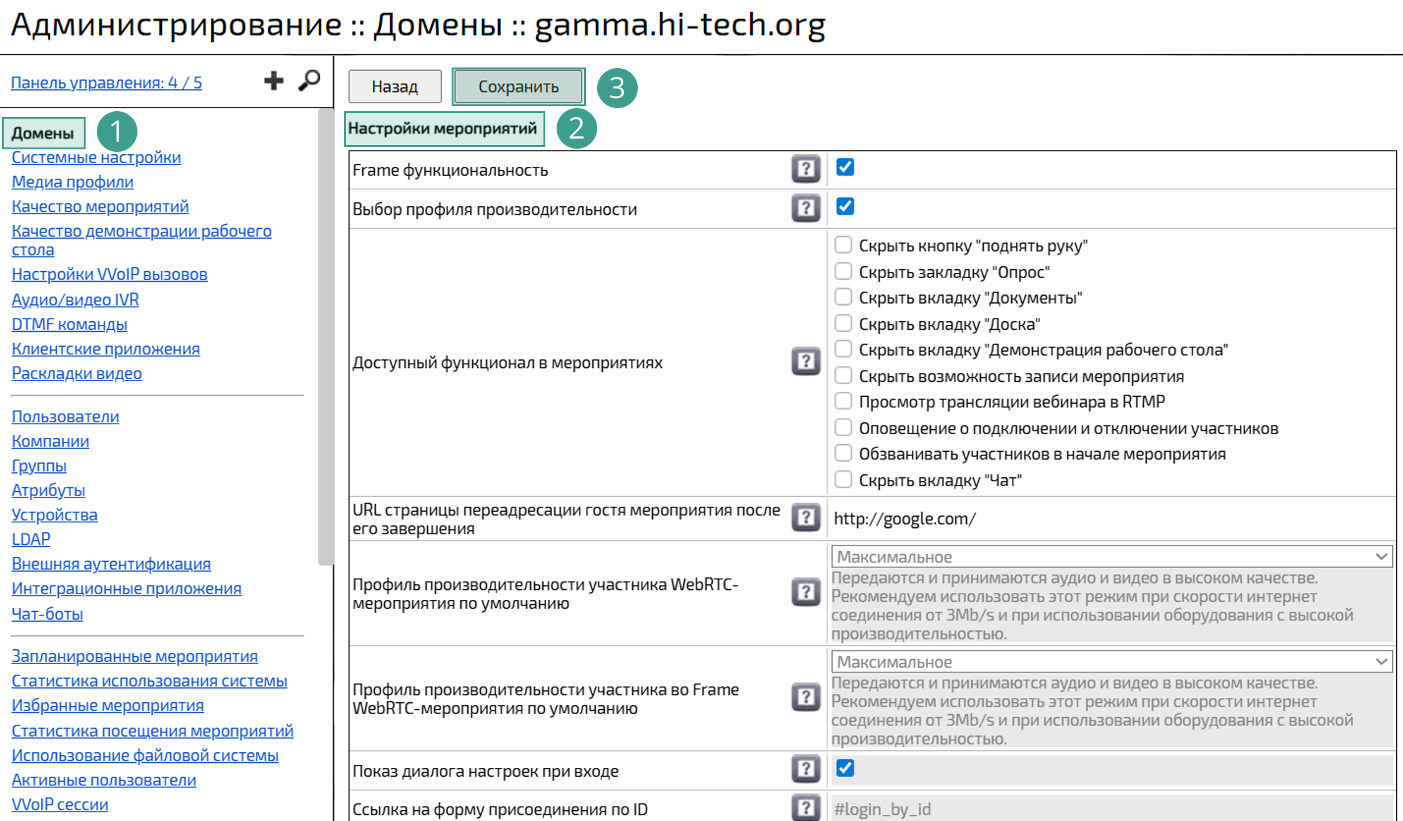Toggle Показ диалога настроек при входе checkbox
The image size is (1403, 821).
pos(845,768)
